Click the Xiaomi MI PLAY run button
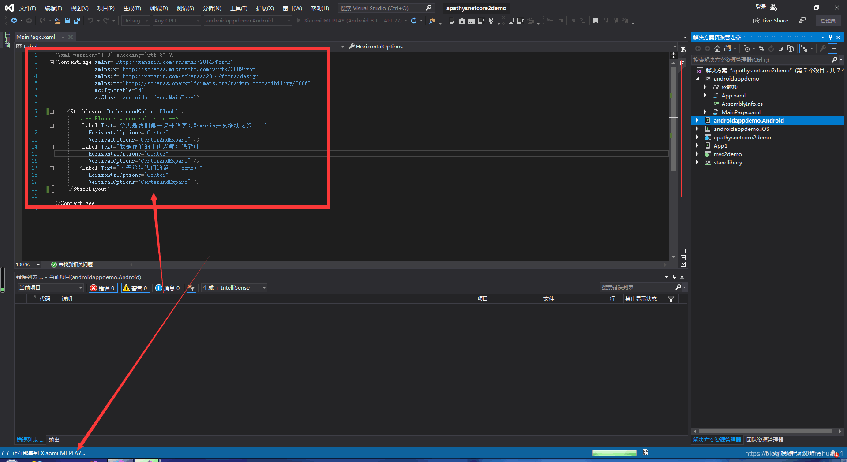Viewport: 847px width, 462px height. (x=349, y=21)
